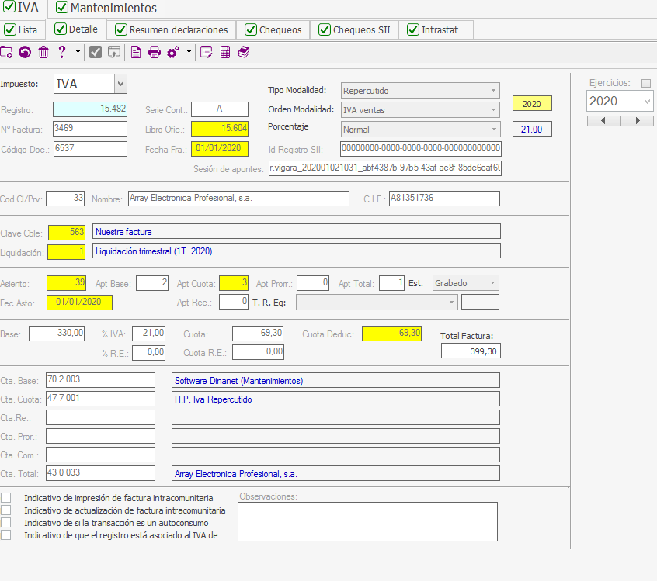Tick the Ejercicios checkbox
Viewport: 657px width, 581px height.
[x=646, y=83]
